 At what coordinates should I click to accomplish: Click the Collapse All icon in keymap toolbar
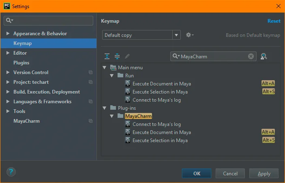(117, 56)
